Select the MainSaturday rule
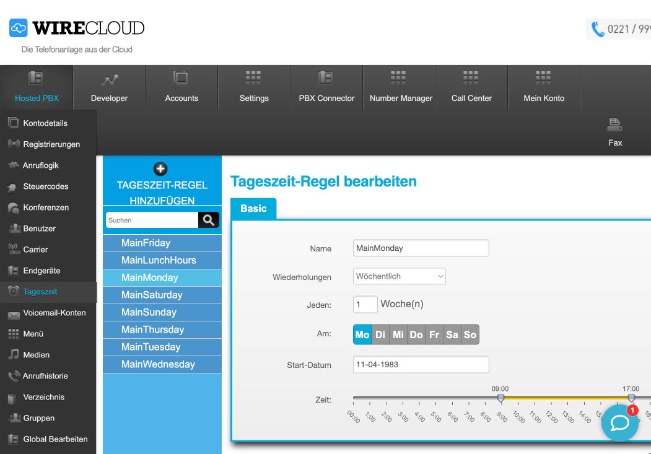Viewport: 651px width, 454px height. (162, 295)
